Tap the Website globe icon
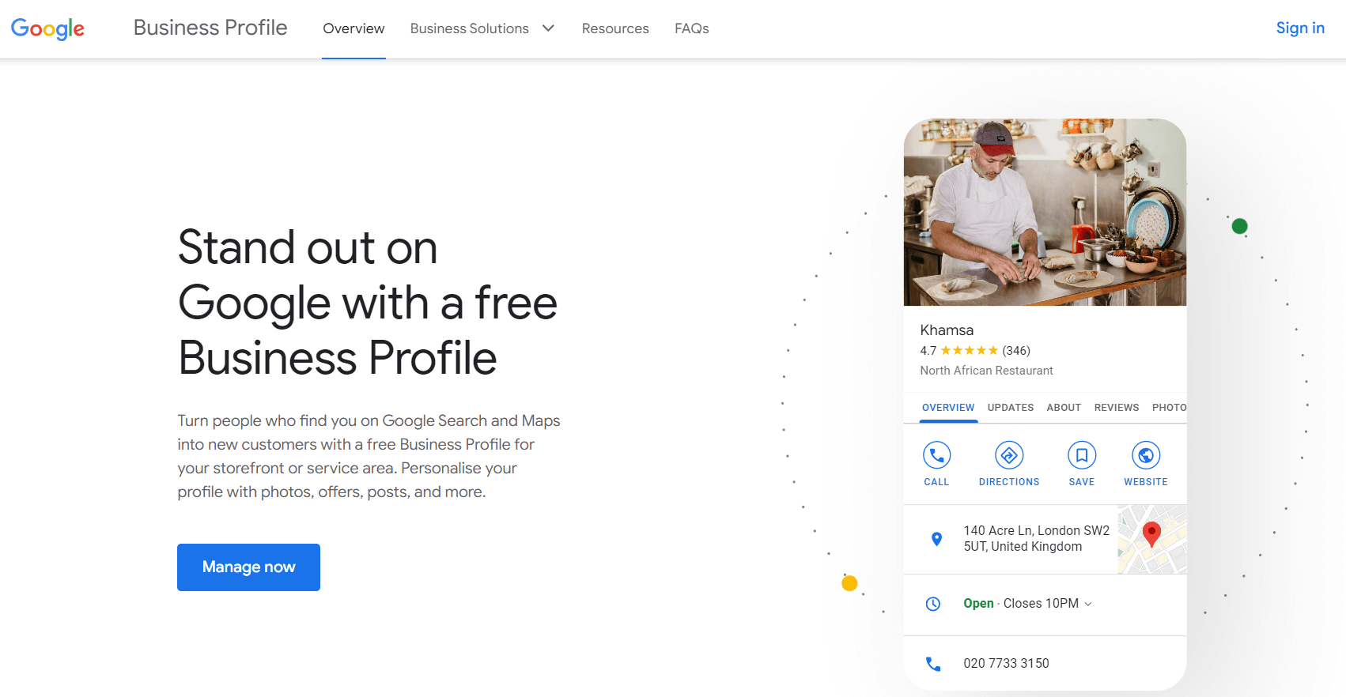1346x697 pixels. [1146, 455]
